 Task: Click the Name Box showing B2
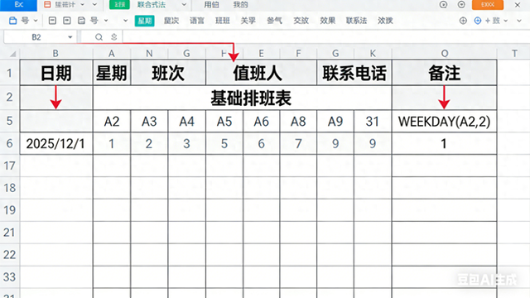[x=36, y=37]
